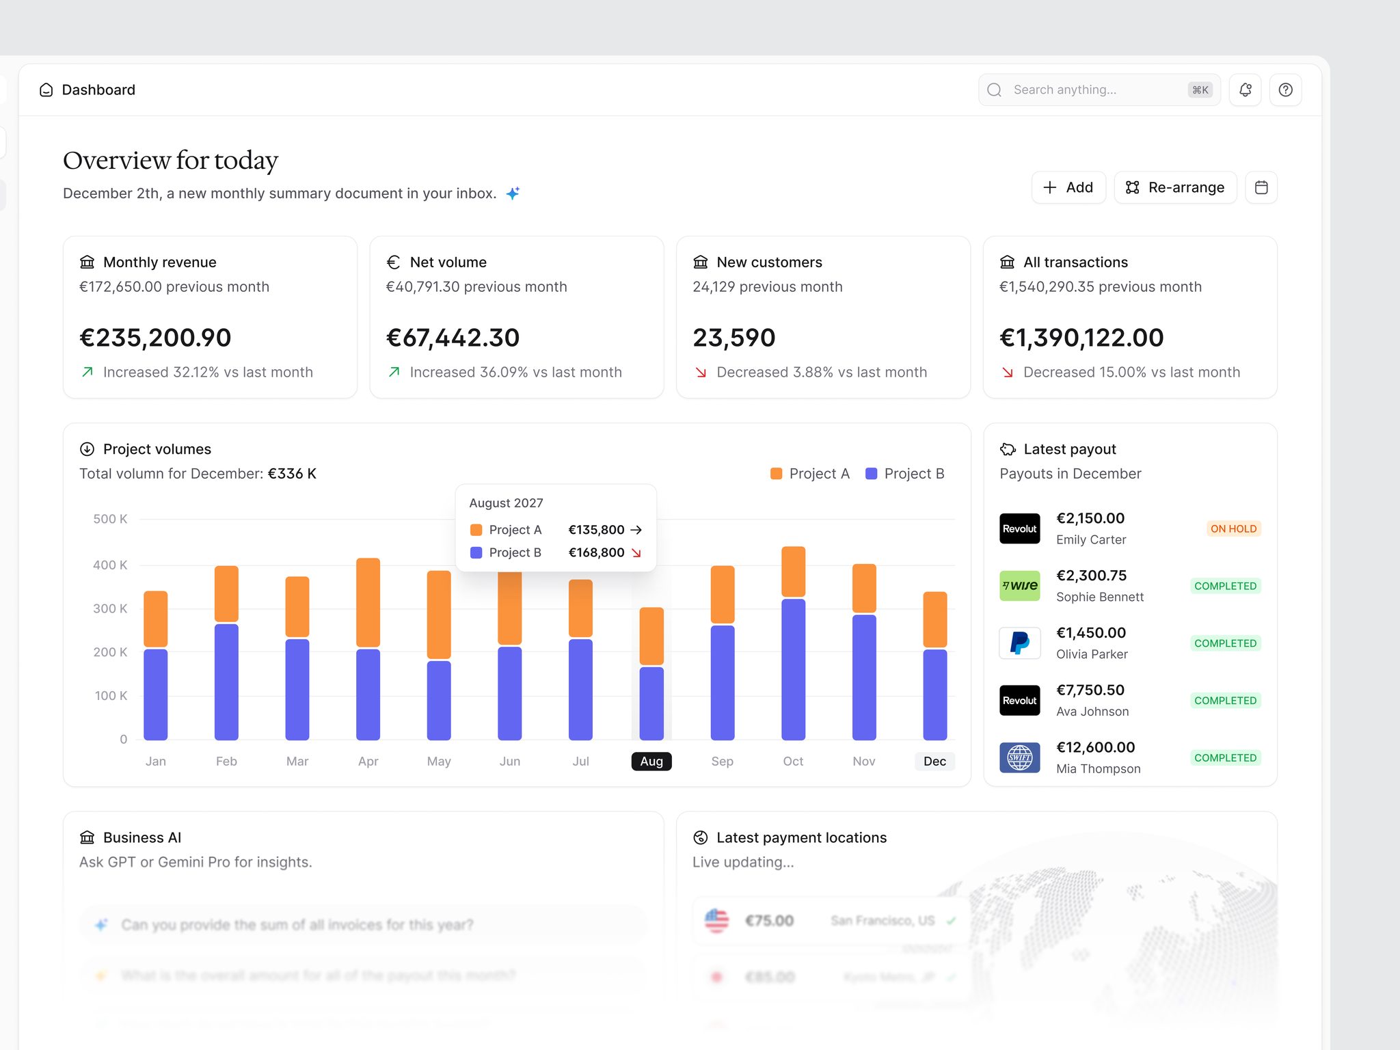The height and width of the screenshot is (1050, 1400).
Task: Click the All transactions €1,390,122.00 value
Action: pyautogui.click(x=1081, y=338)
